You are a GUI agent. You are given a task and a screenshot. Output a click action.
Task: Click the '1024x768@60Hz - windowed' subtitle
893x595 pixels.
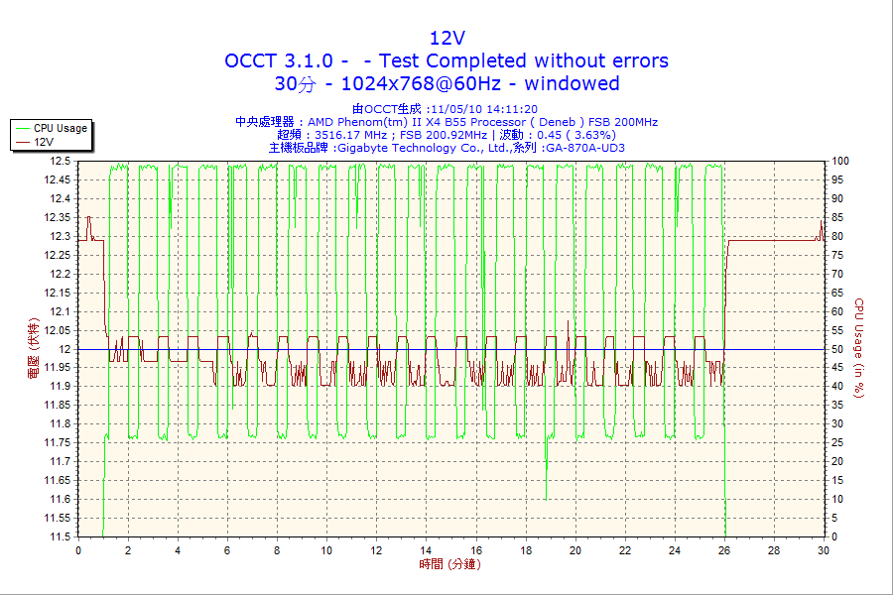pos(480,83)
